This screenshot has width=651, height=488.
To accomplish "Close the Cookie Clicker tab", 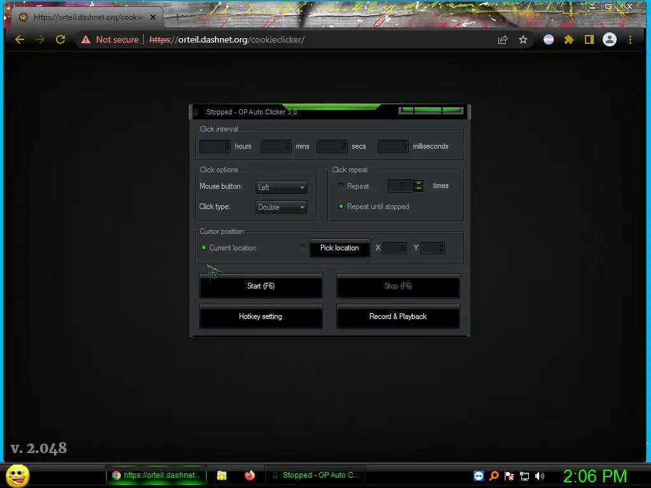I will tap(153, 17).
